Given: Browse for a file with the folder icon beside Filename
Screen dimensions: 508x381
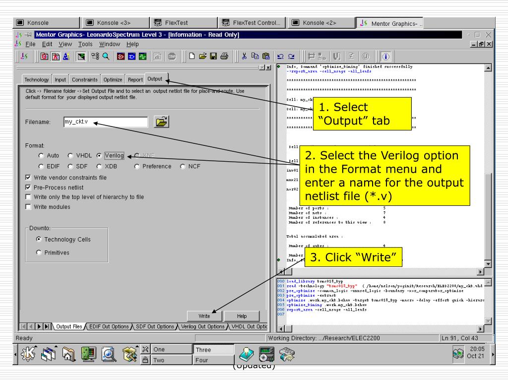Looking at the screenshot, I should pos(161,122).
